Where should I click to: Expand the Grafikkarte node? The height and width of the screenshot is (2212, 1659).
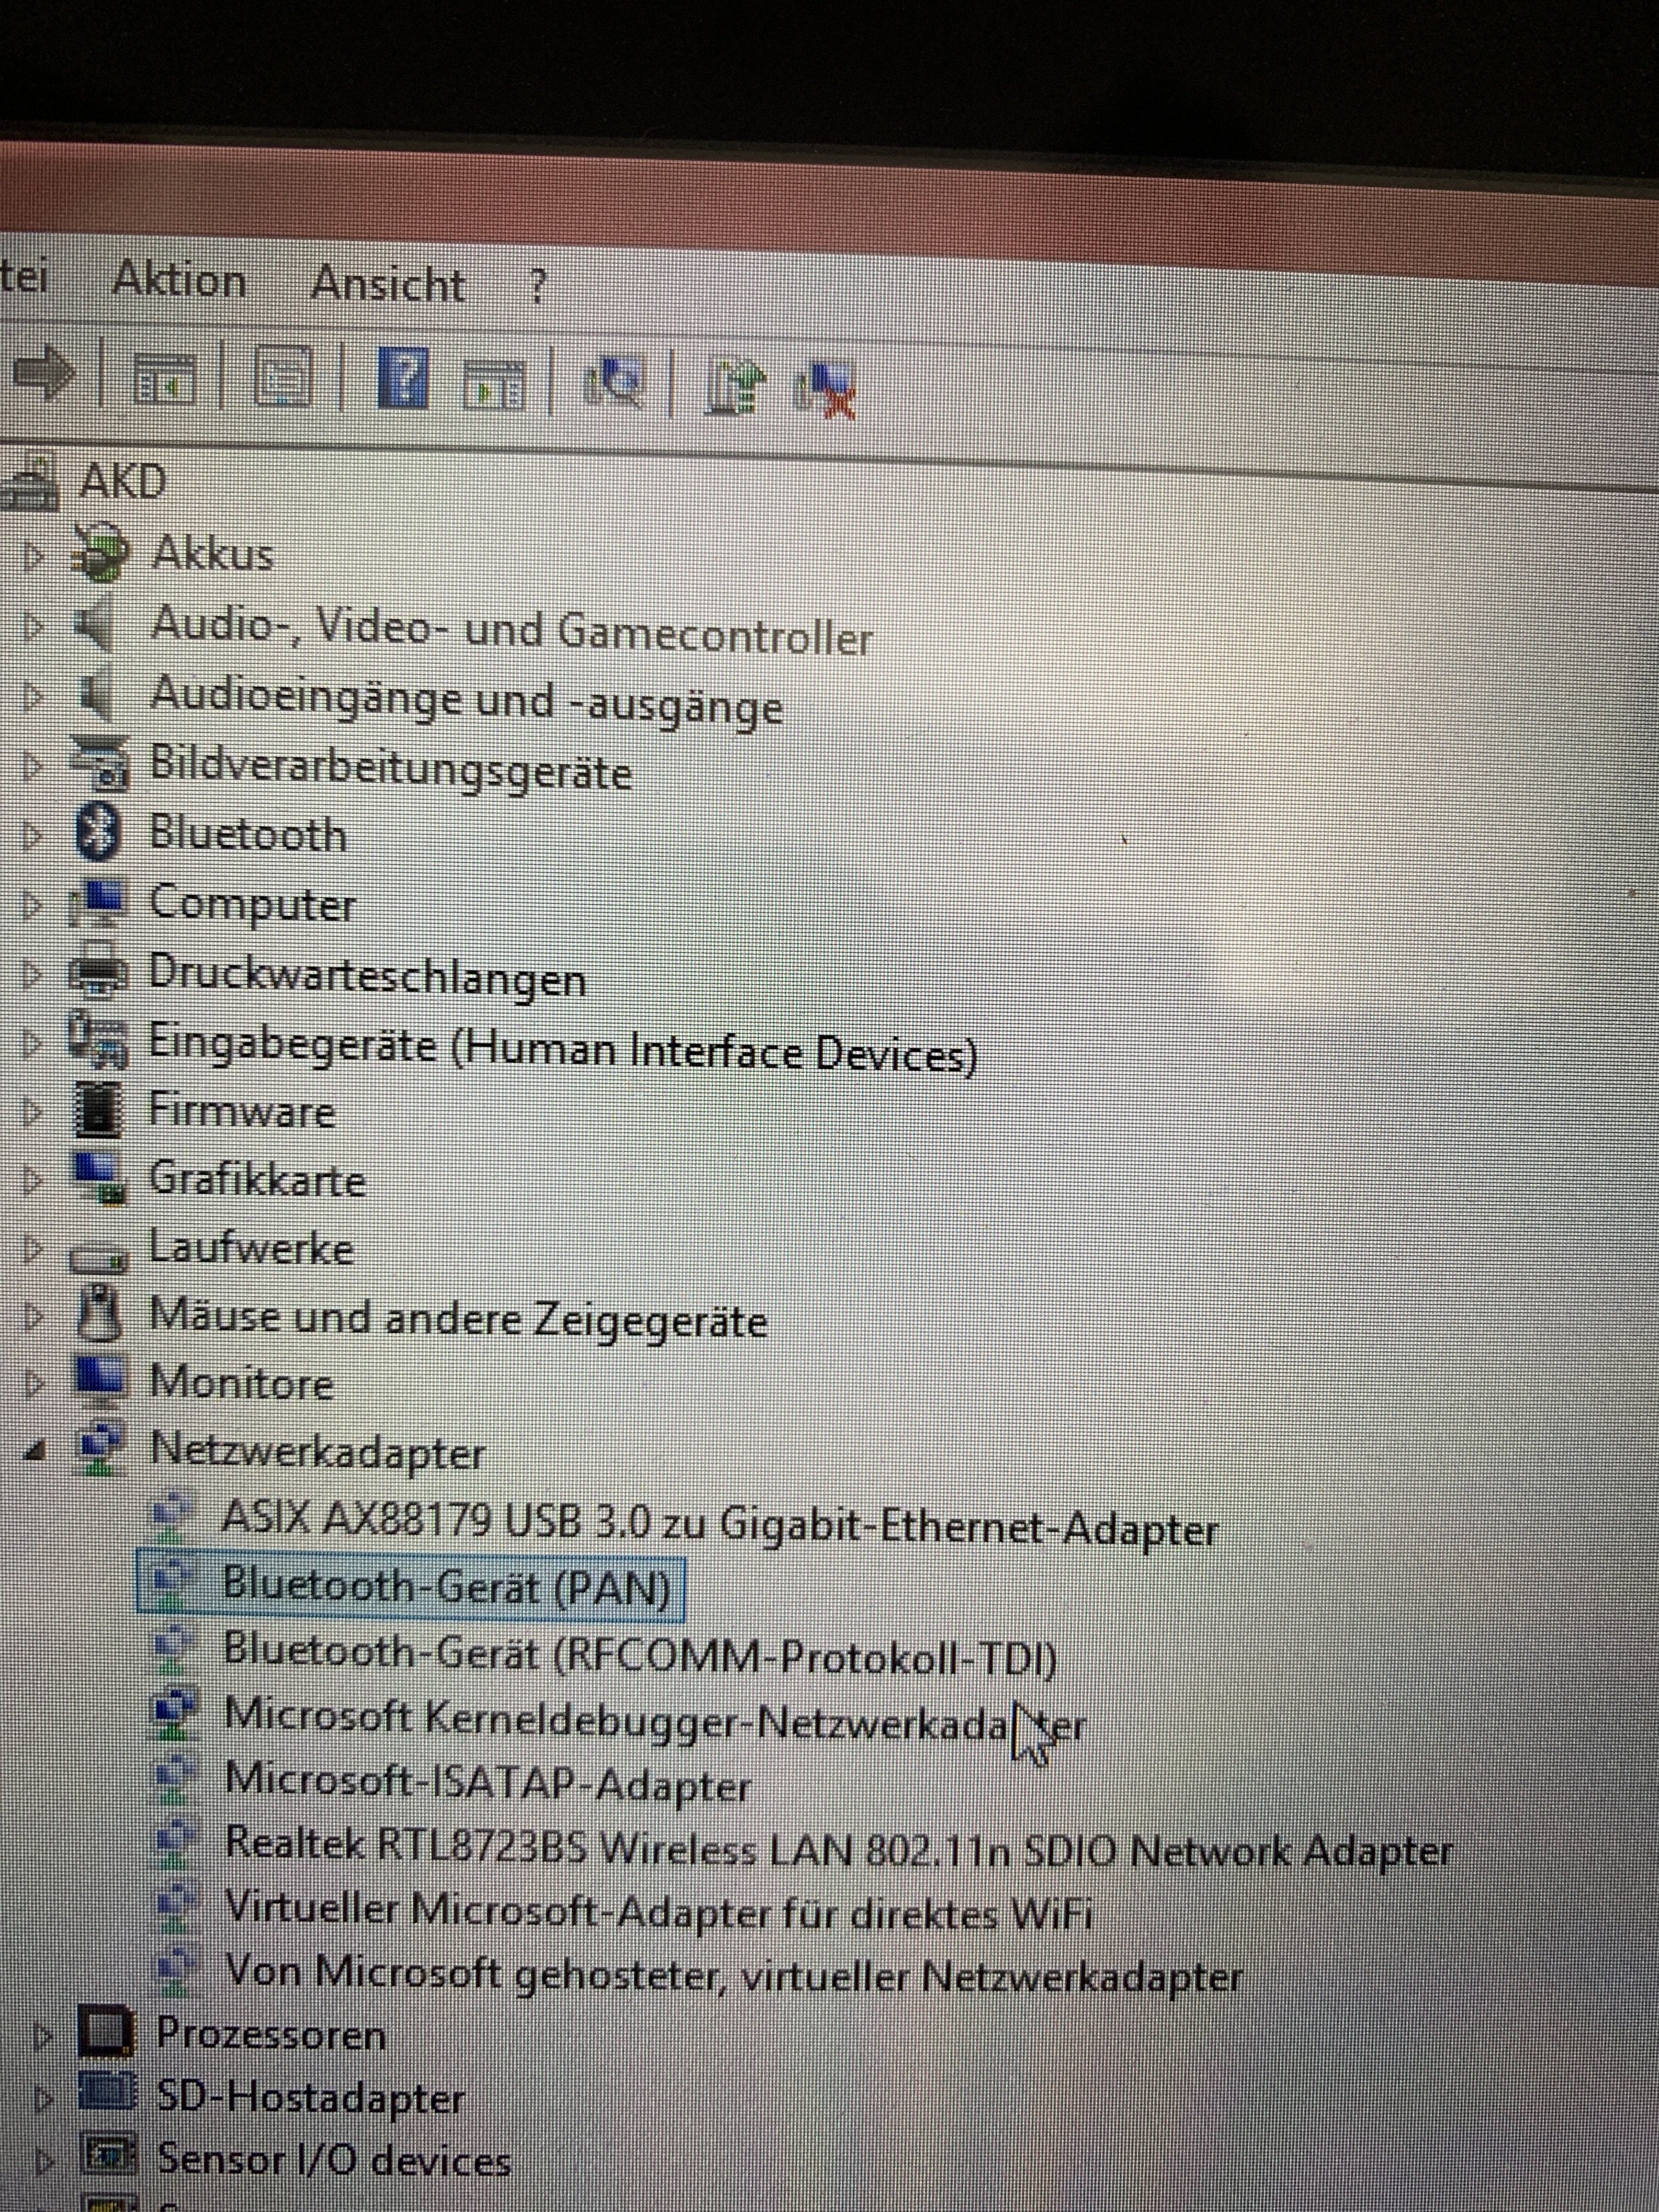point(33,1181)
